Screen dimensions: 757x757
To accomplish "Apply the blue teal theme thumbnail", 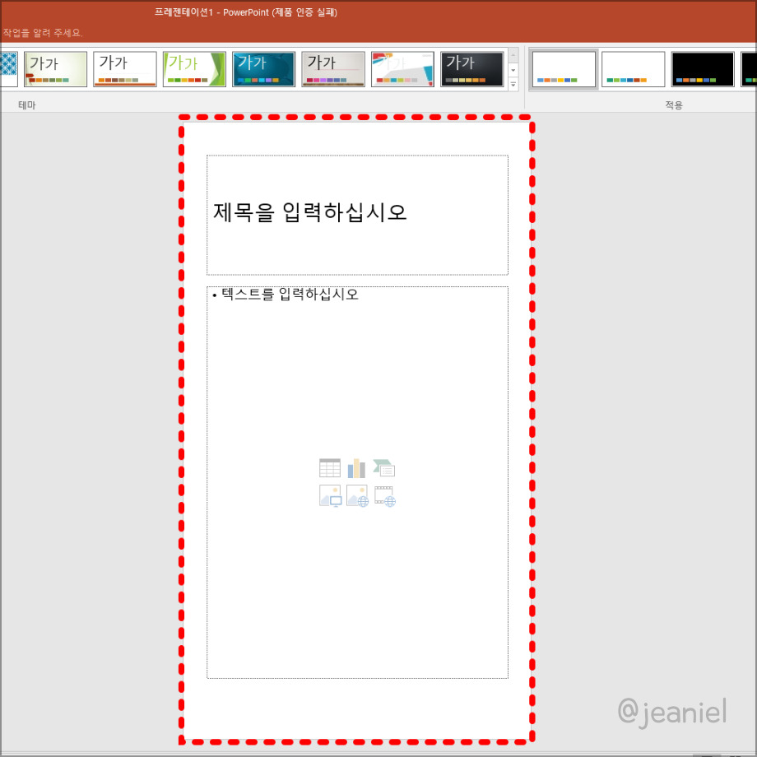I will [x=263, y=69].
